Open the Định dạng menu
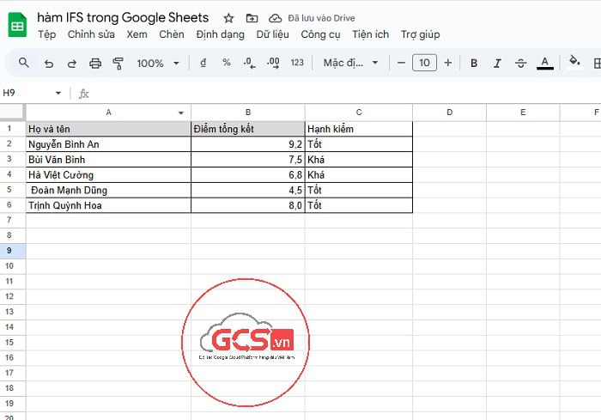The image size is (601, 420). click(220, 34)
